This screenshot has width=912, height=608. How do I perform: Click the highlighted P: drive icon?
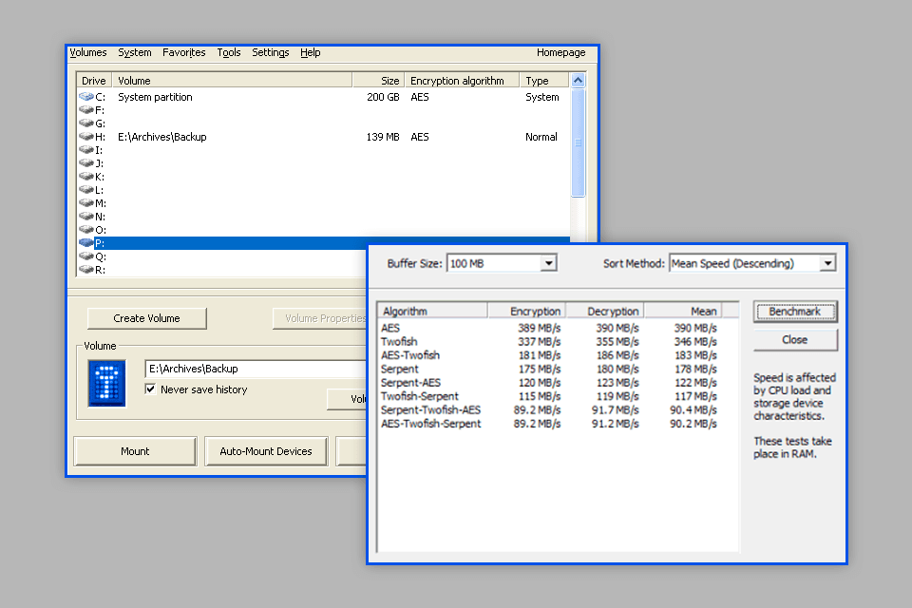pyautogui.click(x=86, y=243)
